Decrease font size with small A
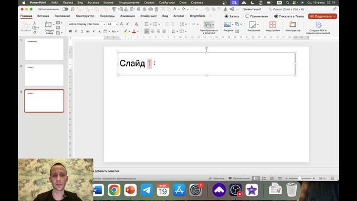Screen dimensions: 357x201 tap(128, 24)
